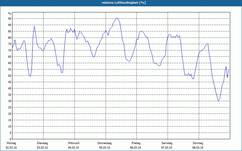Select the 'Dienstag' day label

point(42,143)
